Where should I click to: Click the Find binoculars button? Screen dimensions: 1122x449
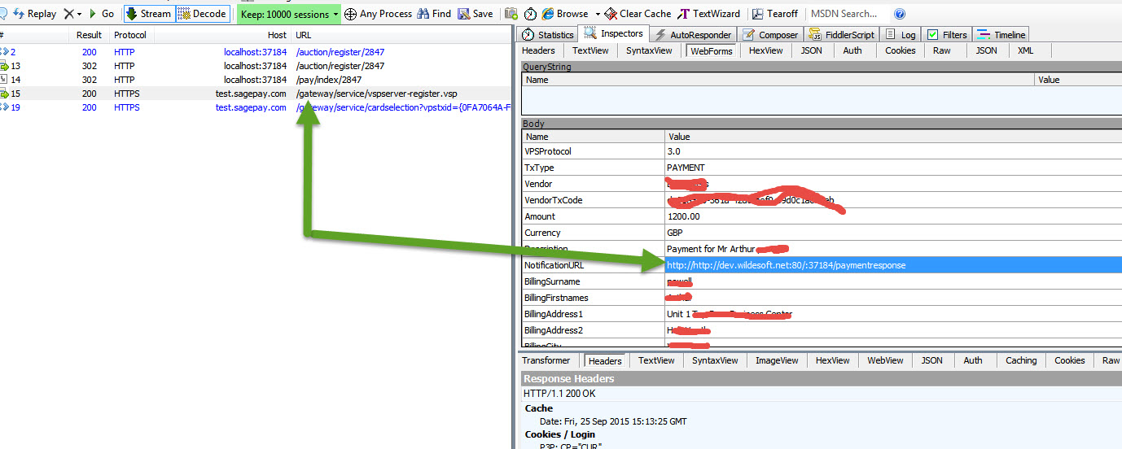pos(434,14)
